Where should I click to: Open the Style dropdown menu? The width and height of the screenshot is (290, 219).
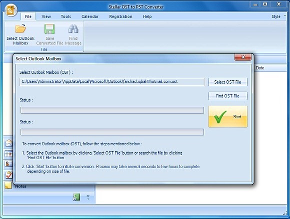278,16
